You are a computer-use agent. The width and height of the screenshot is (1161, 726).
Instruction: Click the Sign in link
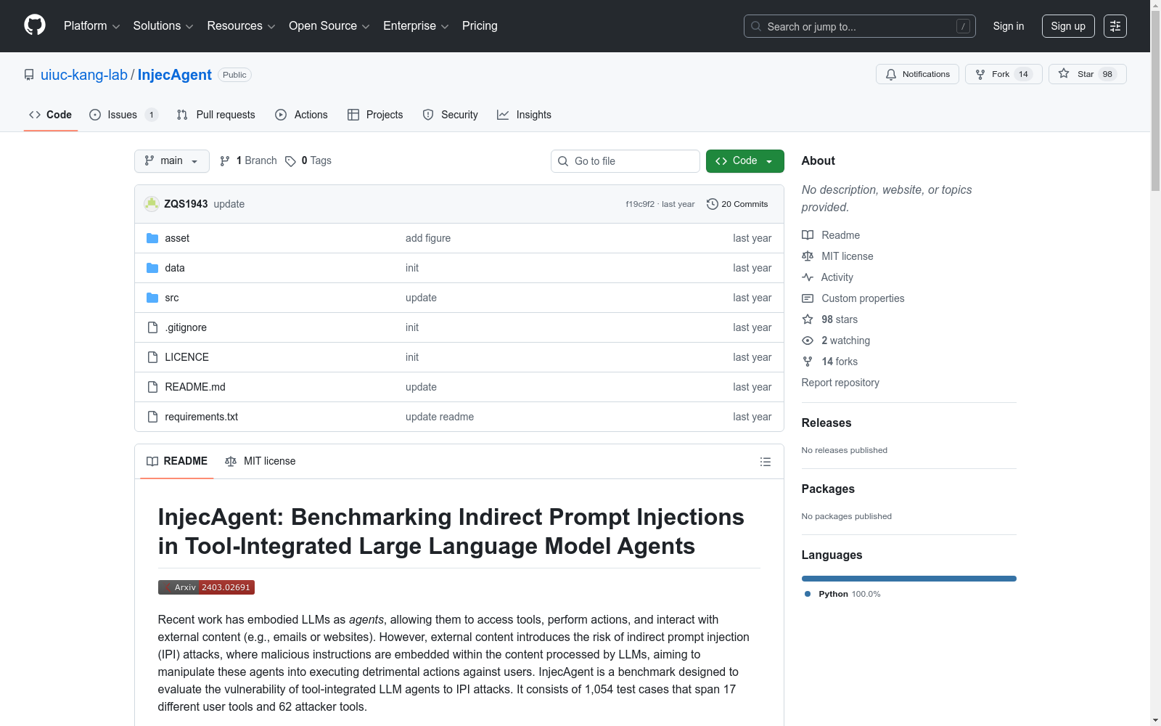pyautogui.click(x=1009, y=26)
